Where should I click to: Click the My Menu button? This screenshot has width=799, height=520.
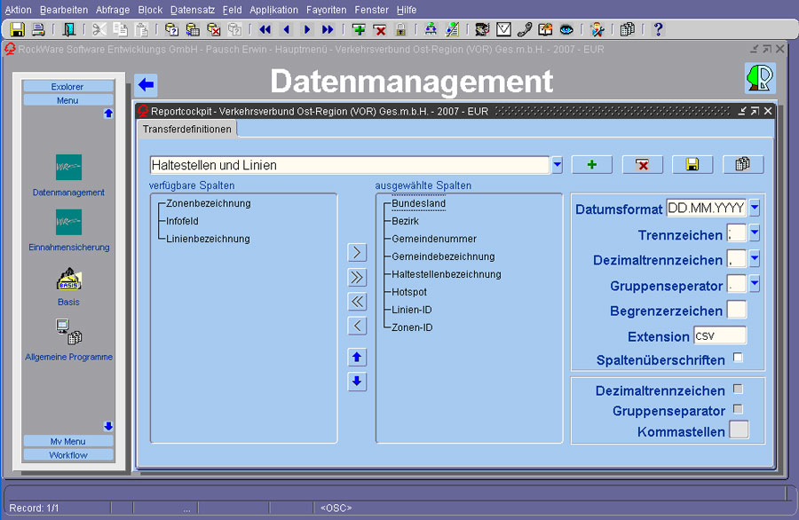coord(67,441)
